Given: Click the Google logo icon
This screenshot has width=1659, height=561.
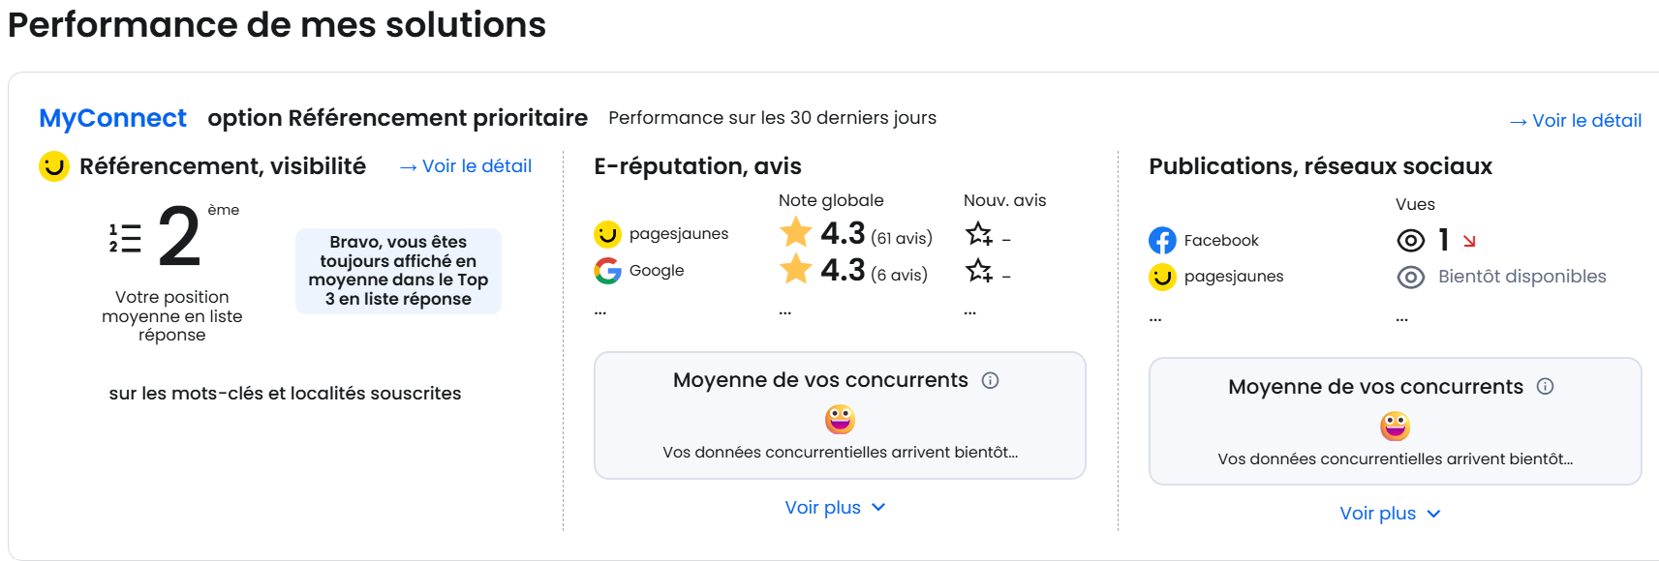Looking at the screenshot, I should (x=607, y=271).
